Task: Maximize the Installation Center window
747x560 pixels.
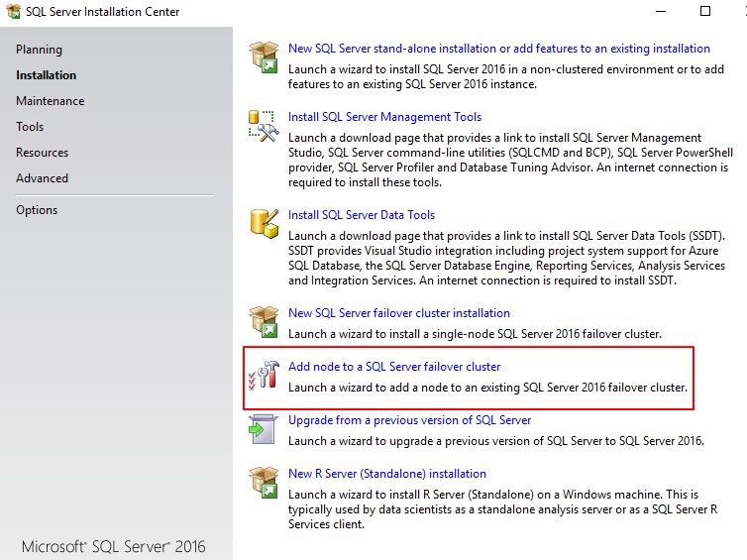Action: (705, 12)
